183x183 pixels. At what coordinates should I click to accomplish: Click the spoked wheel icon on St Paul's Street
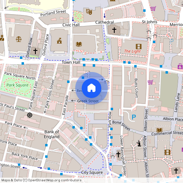coord(30,115)
